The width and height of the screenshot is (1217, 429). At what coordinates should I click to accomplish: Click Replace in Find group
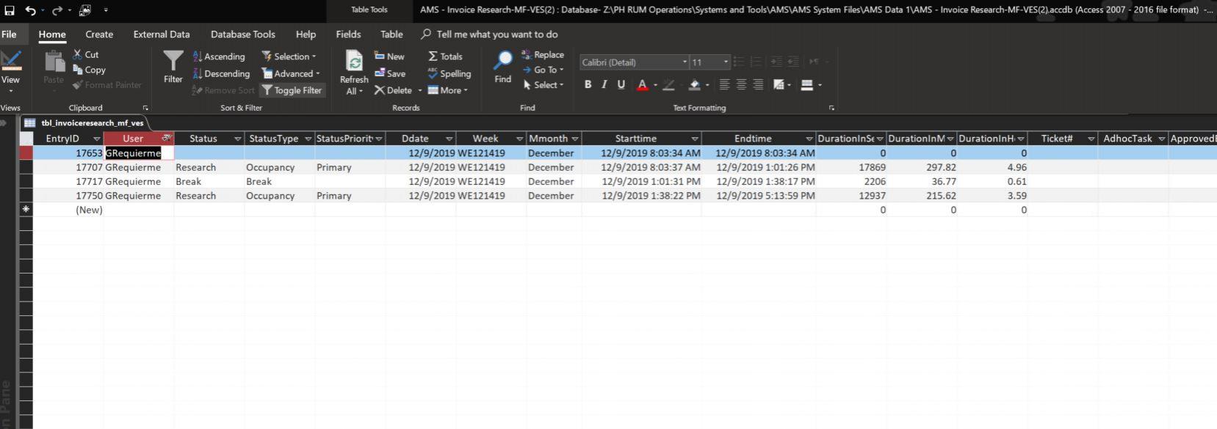543,54
